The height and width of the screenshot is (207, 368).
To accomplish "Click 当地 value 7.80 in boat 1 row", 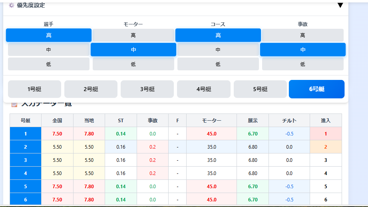I will [89, 134].
